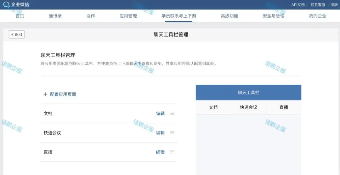Click the 返回 back button
Image resolution: width=340 pixels, height=175 pixels.
coord(17,35)
